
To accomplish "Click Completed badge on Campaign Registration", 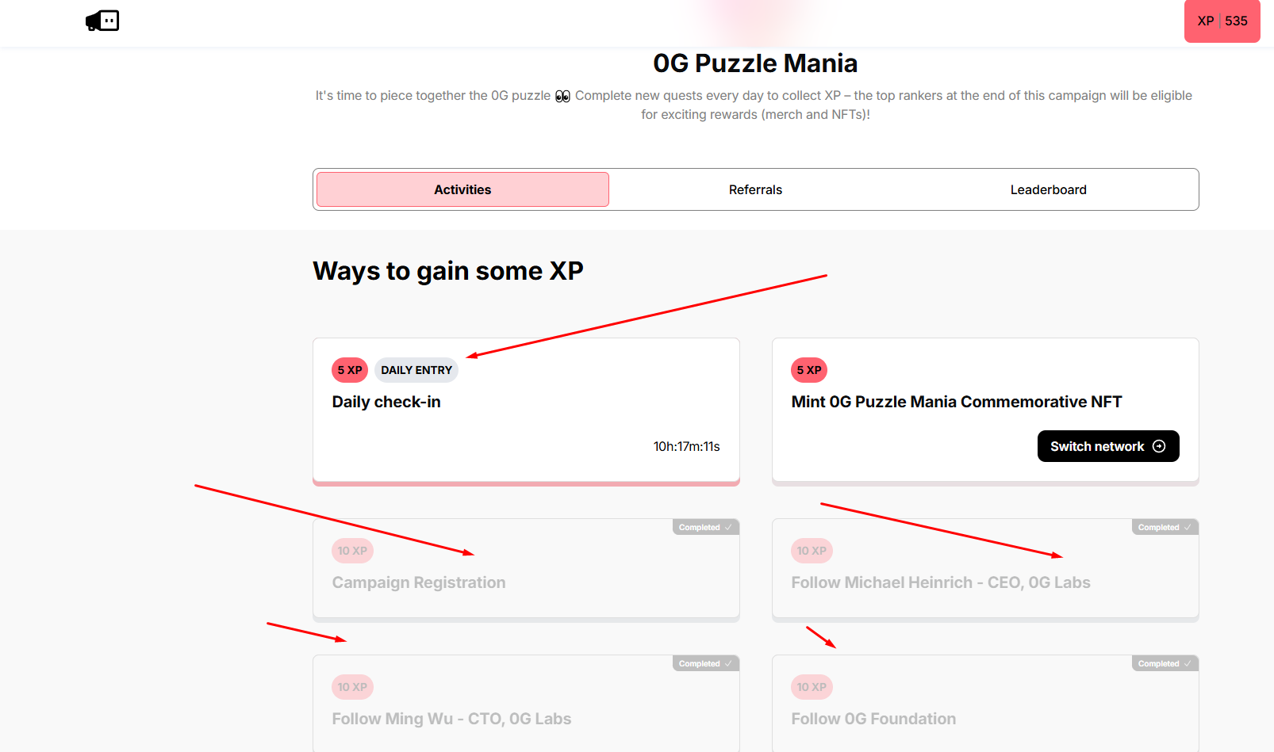I will click(x=705, y=527).
